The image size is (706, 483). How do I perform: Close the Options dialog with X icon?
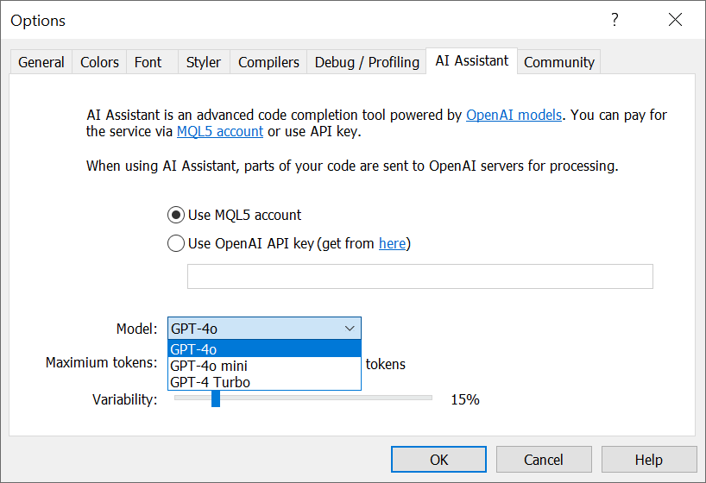pos(675,20)
